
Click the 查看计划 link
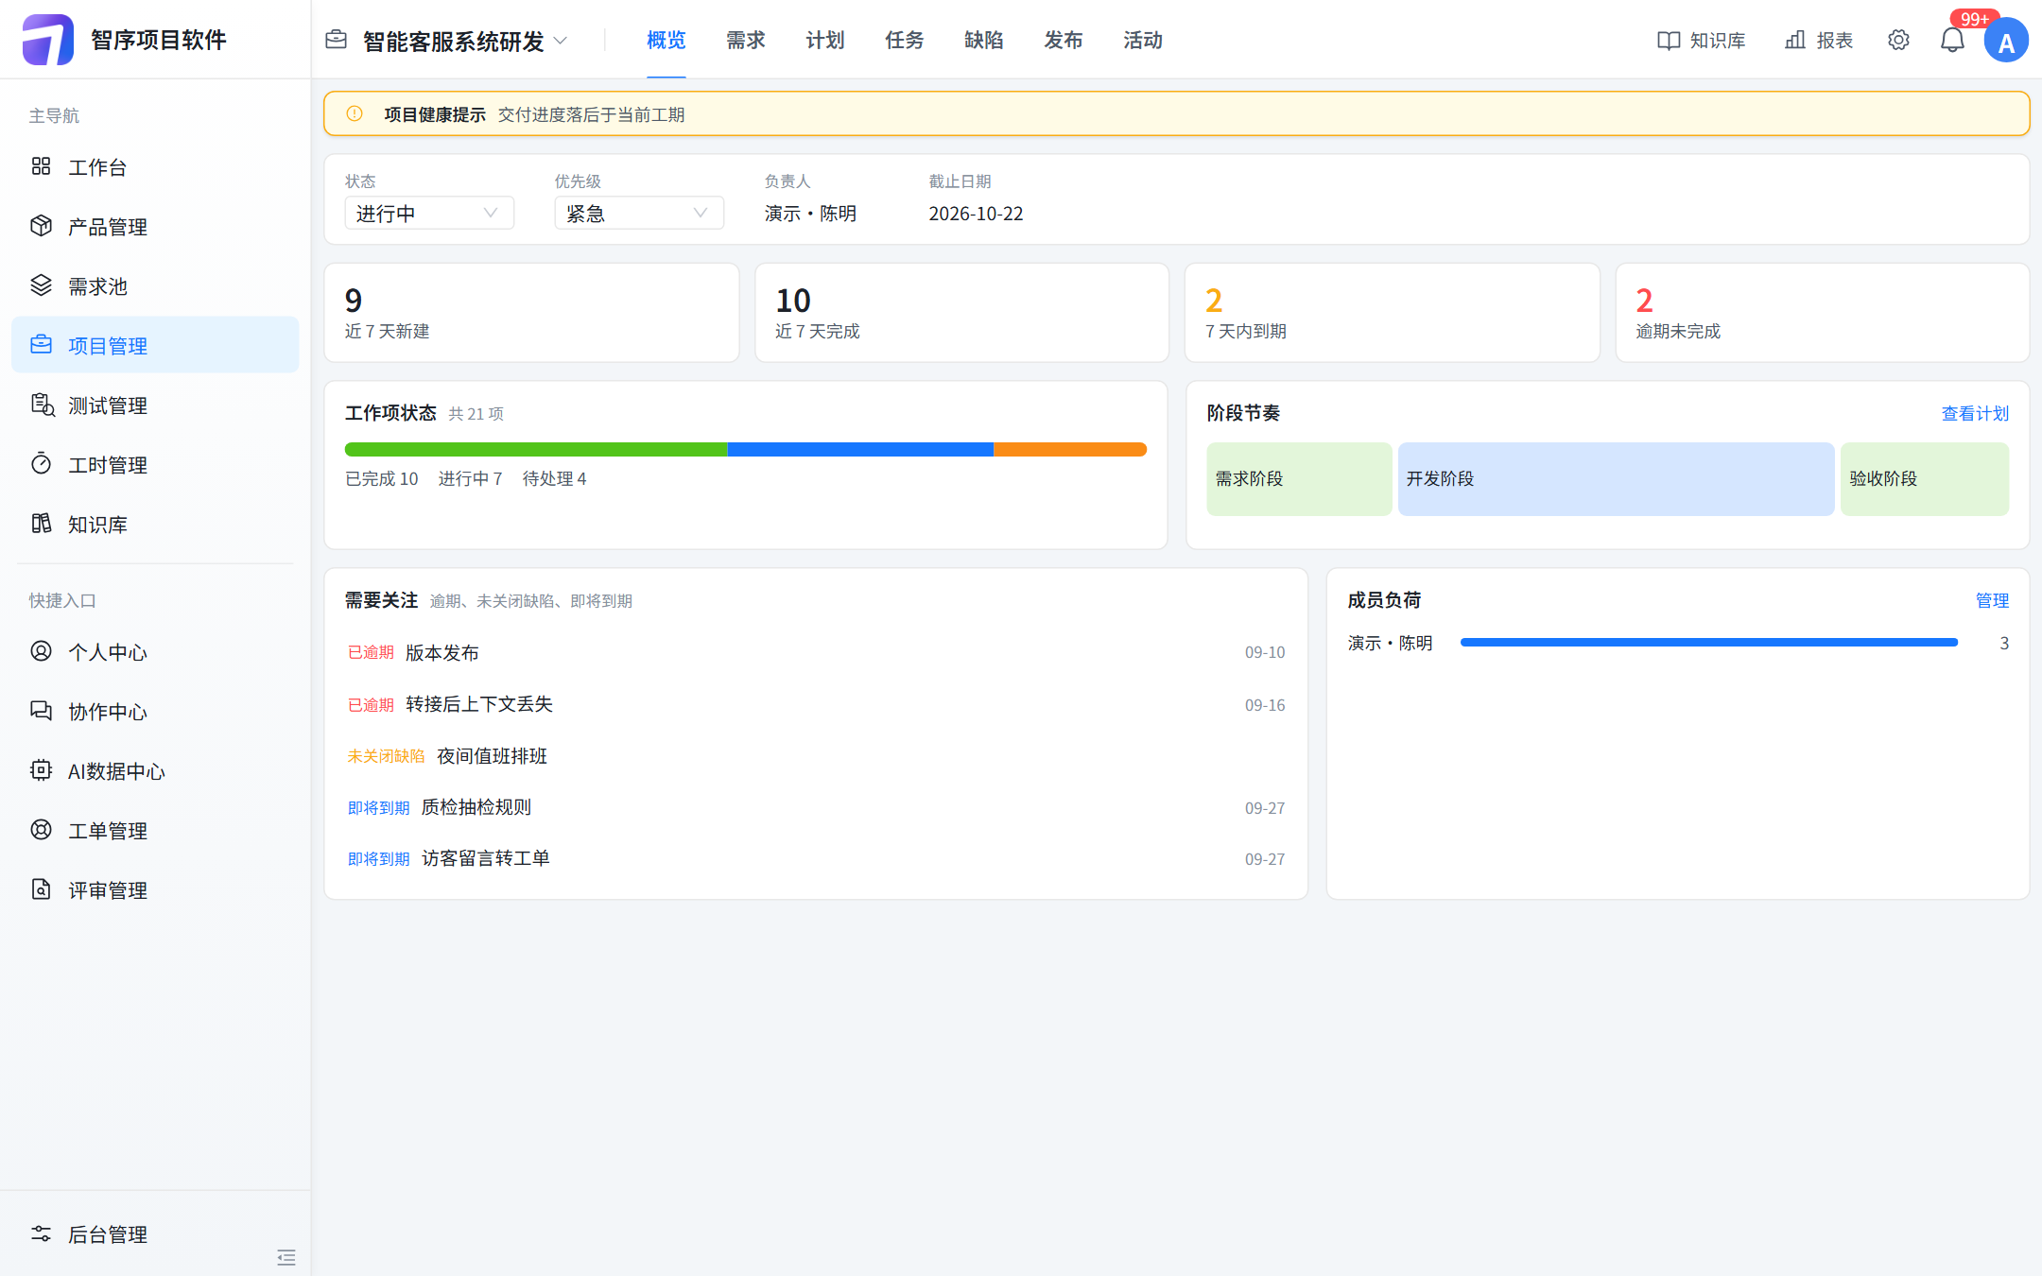[x=1975, y=413]
